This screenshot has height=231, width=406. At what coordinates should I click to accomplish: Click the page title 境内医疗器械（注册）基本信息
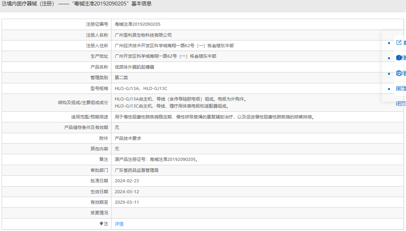coord(79,4)
